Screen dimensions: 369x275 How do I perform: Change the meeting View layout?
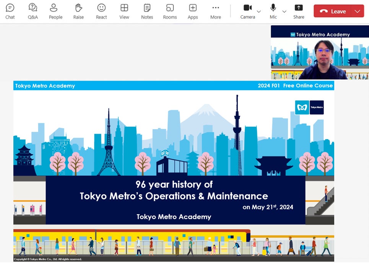(124, 11)
